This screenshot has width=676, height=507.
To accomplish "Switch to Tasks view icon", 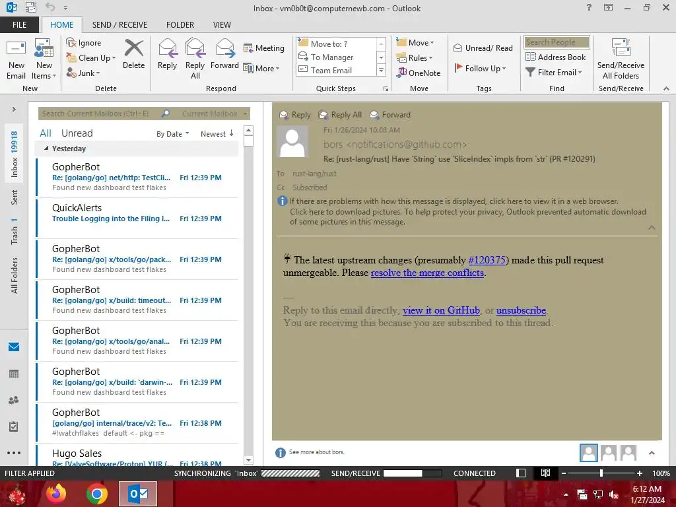I will coord(14,426).
